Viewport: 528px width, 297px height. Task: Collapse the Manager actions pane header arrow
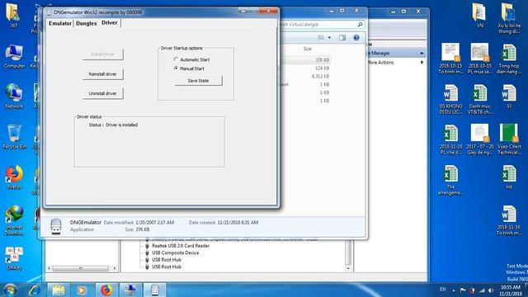click(422, 53)
